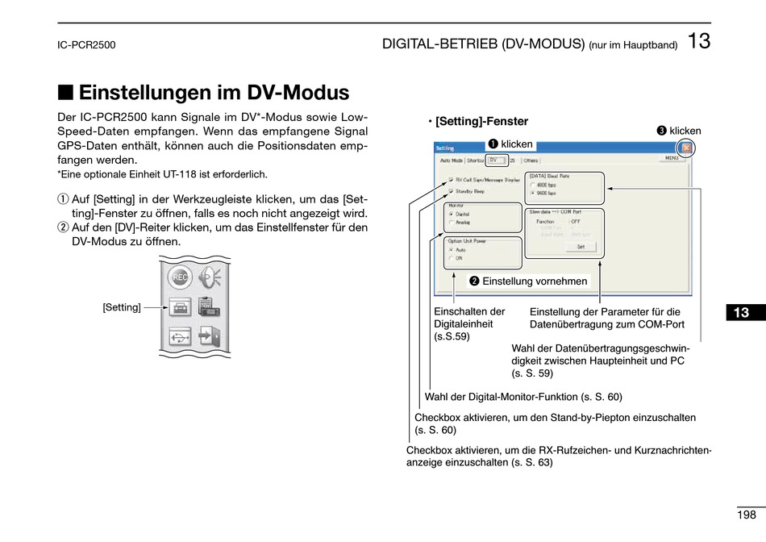Image resolution: width=766 pixels, height=542 pixels.
Task: Choose Analog monitor option
Action: click(451, 223)
